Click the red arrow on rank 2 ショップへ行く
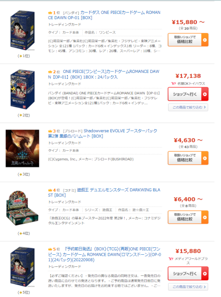 pos(205,94)
